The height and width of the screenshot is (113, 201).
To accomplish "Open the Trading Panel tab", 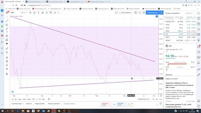I will (x=69, y=104).
